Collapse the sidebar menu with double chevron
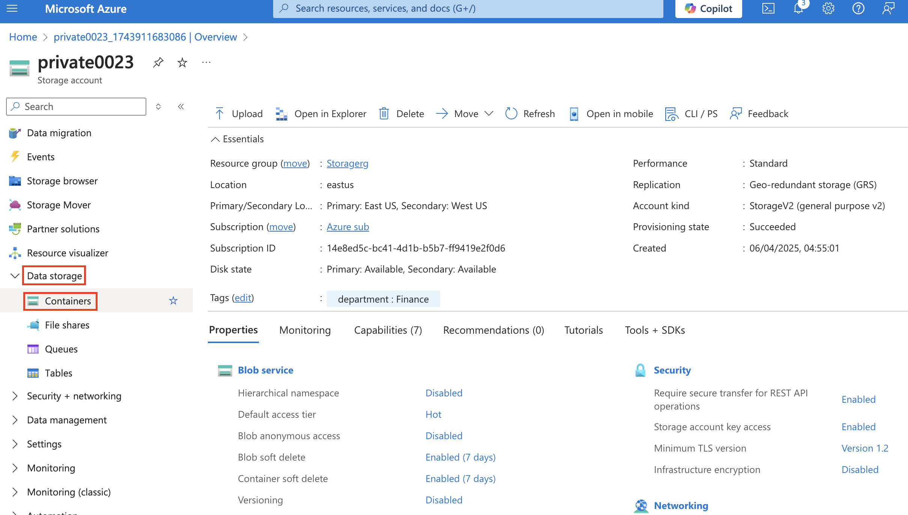Viewport: 908px width, 515px height. pos(181,107)
